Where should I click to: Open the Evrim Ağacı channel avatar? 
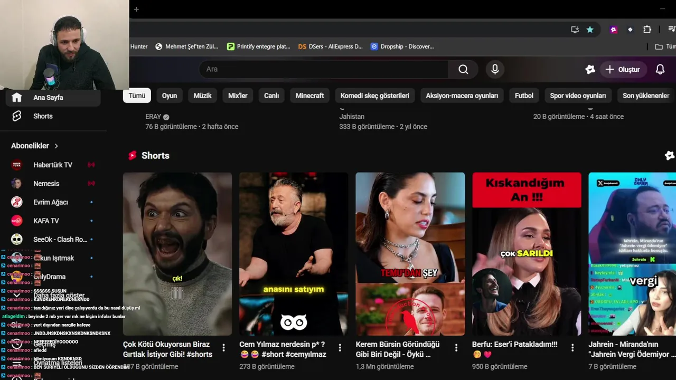click(17, 202)
